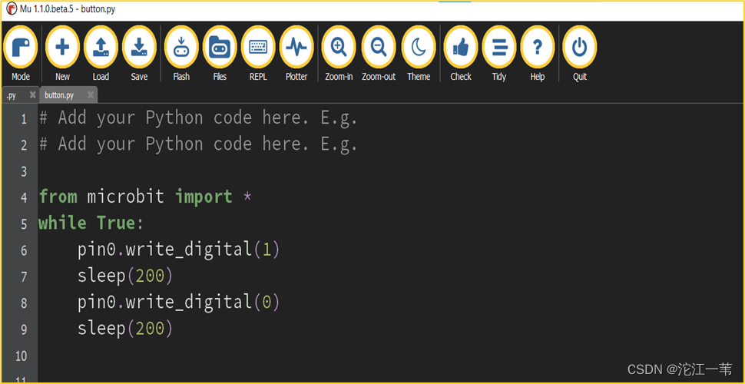This screenshot has height=384, width=745.
Task: Flash code to the micro:bit
Action: tap(181, 48)
